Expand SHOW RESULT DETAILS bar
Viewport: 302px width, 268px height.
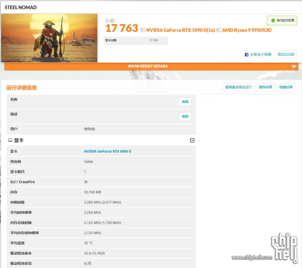(151, 66)
